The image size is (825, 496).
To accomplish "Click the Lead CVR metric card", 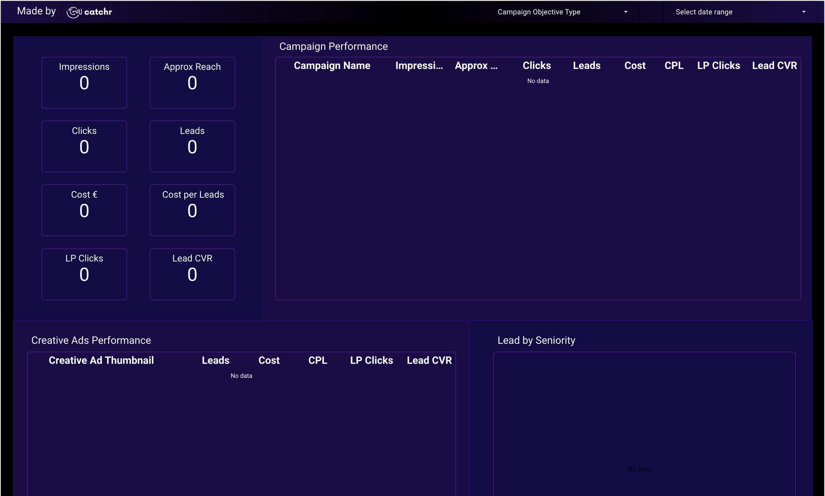I will click(x=192, y=274).
